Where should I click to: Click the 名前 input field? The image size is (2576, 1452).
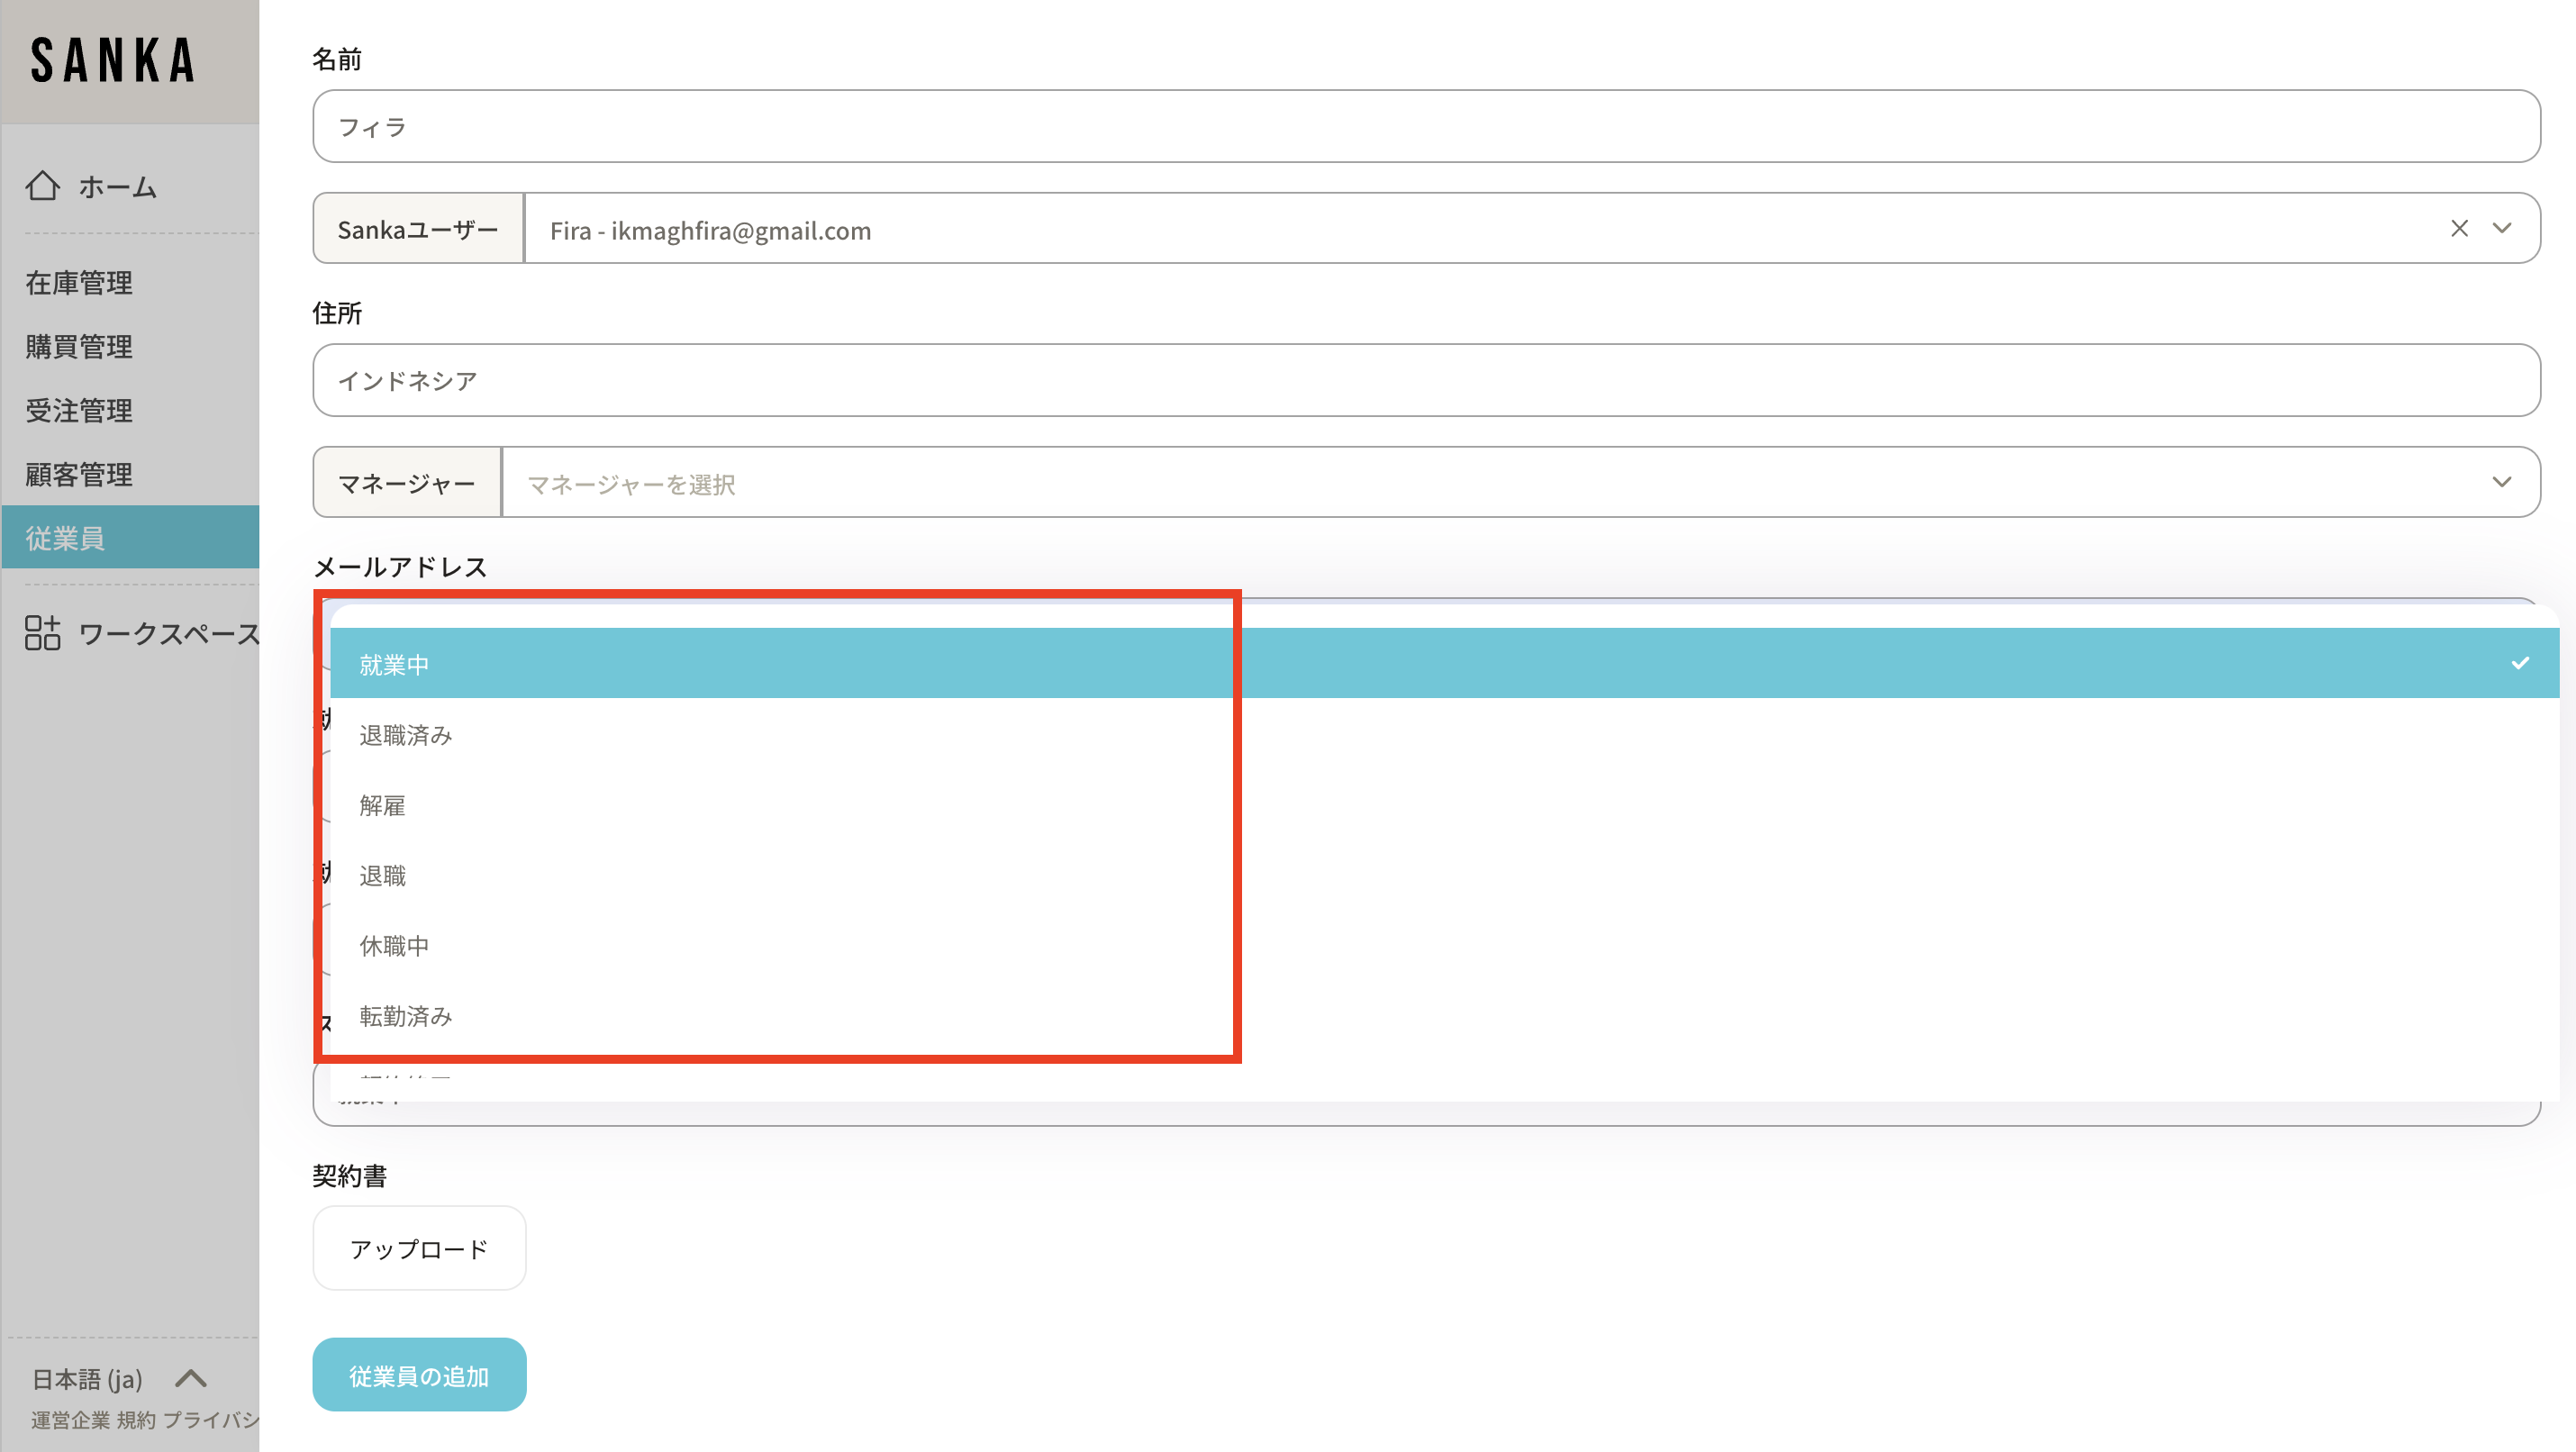pyautogui.click(x=1425, y=127)
